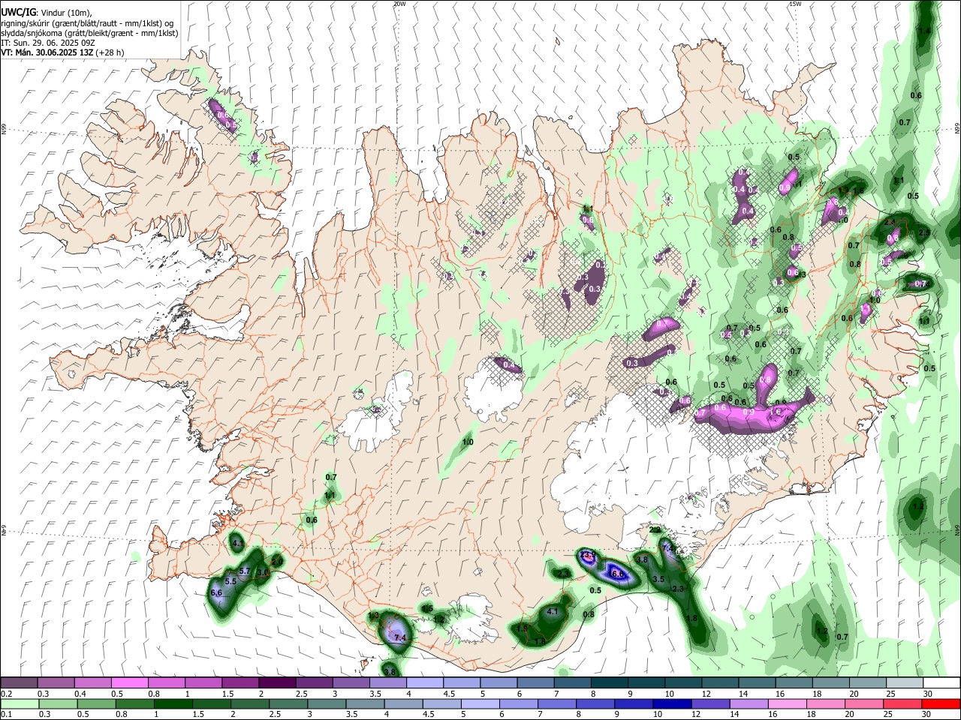Click the "3.5" rain value on the map
Viewport: 961px width, 720px height.
[658, 579]
